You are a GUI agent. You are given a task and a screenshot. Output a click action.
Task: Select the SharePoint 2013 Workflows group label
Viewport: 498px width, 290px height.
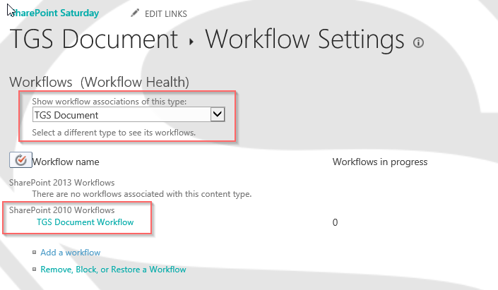tap(61, 183)
